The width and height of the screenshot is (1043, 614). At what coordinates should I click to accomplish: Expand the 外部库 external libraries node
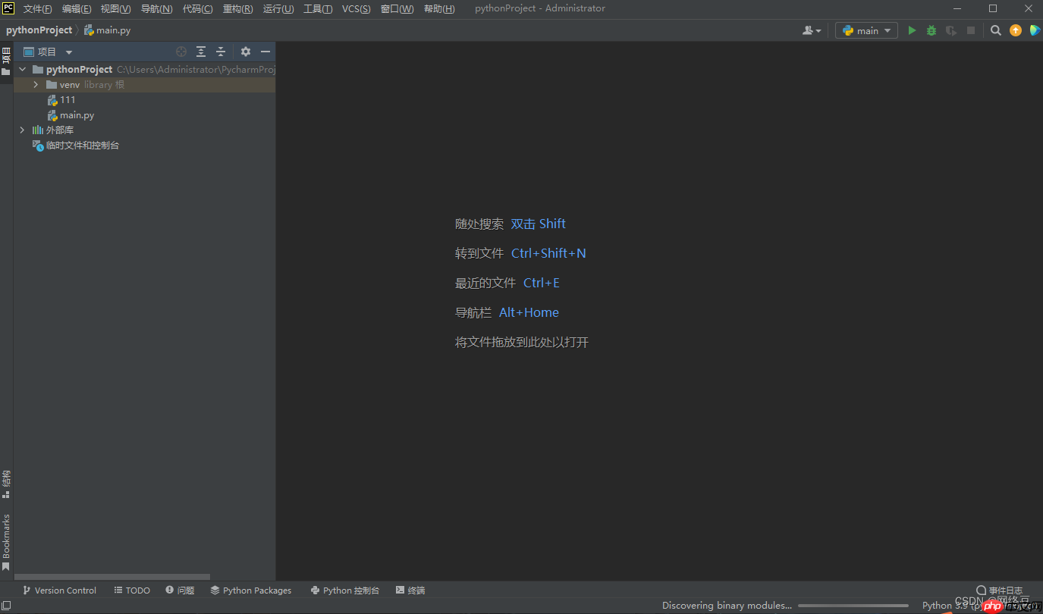tap(22, 130)
